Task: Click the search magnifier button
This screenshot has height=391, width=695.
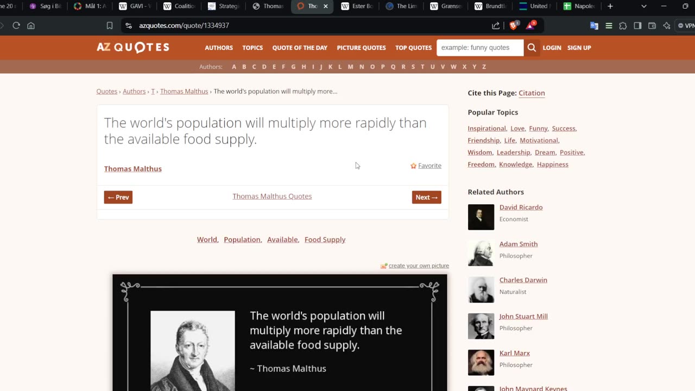Action: click(x=532, y=48)
